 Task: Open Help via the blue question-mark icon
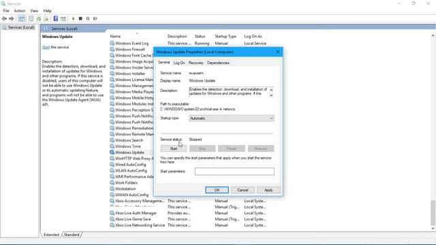tap(56, 18)
